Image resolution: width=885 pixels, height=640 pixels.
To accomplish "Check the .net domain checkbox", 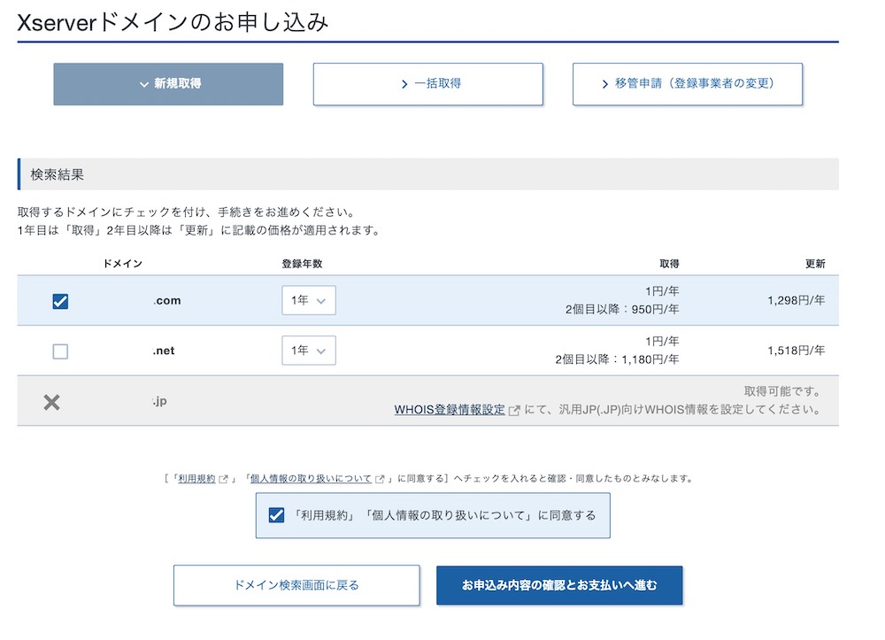I will pyautogui.click(x=60, y=351).
